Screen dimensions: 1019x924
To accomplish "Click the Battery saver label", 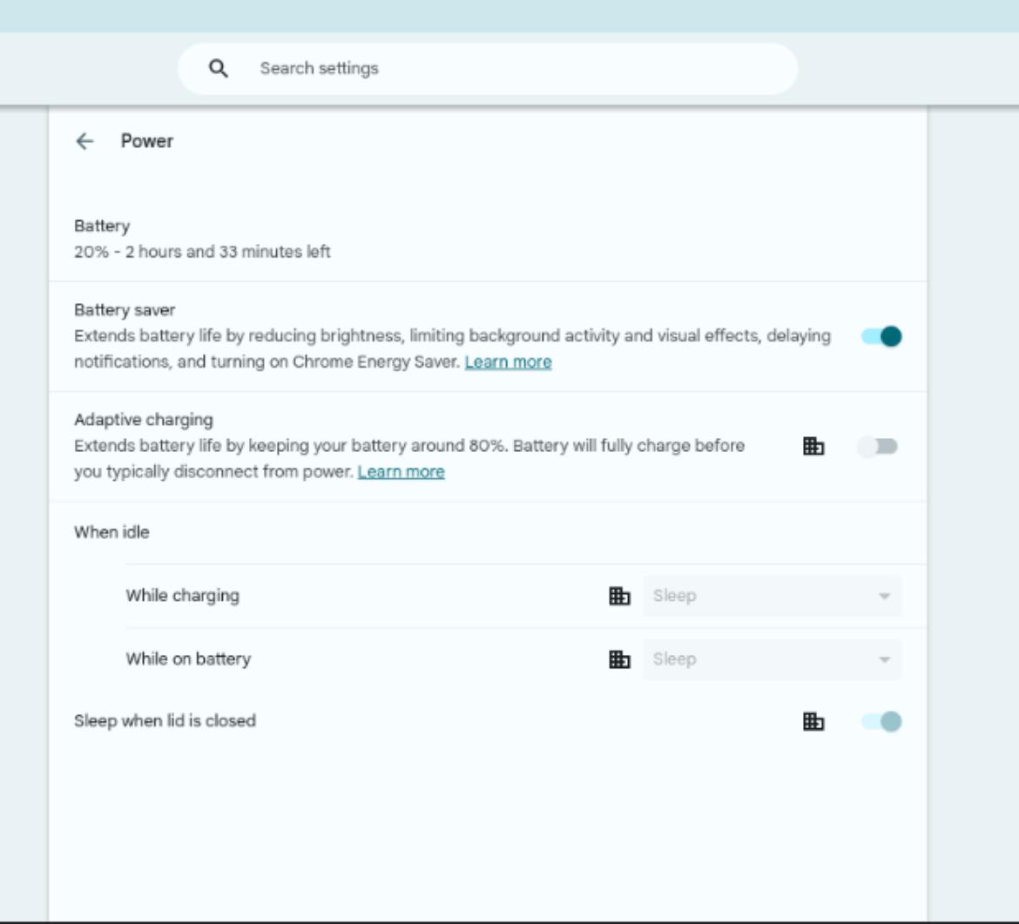I will 125,310.
